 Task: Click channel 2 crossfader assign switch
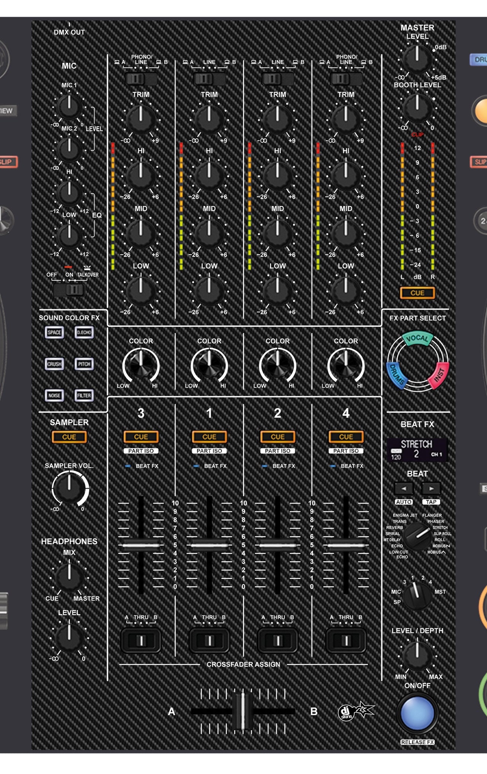(x=278, y=641)
